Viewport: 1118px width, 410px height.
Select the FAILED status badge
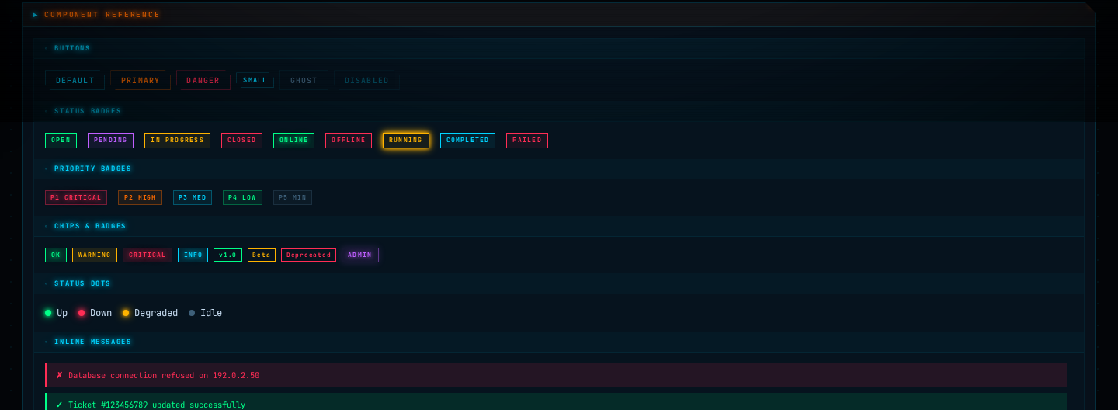pyautogui.click(x=527, y=141)
